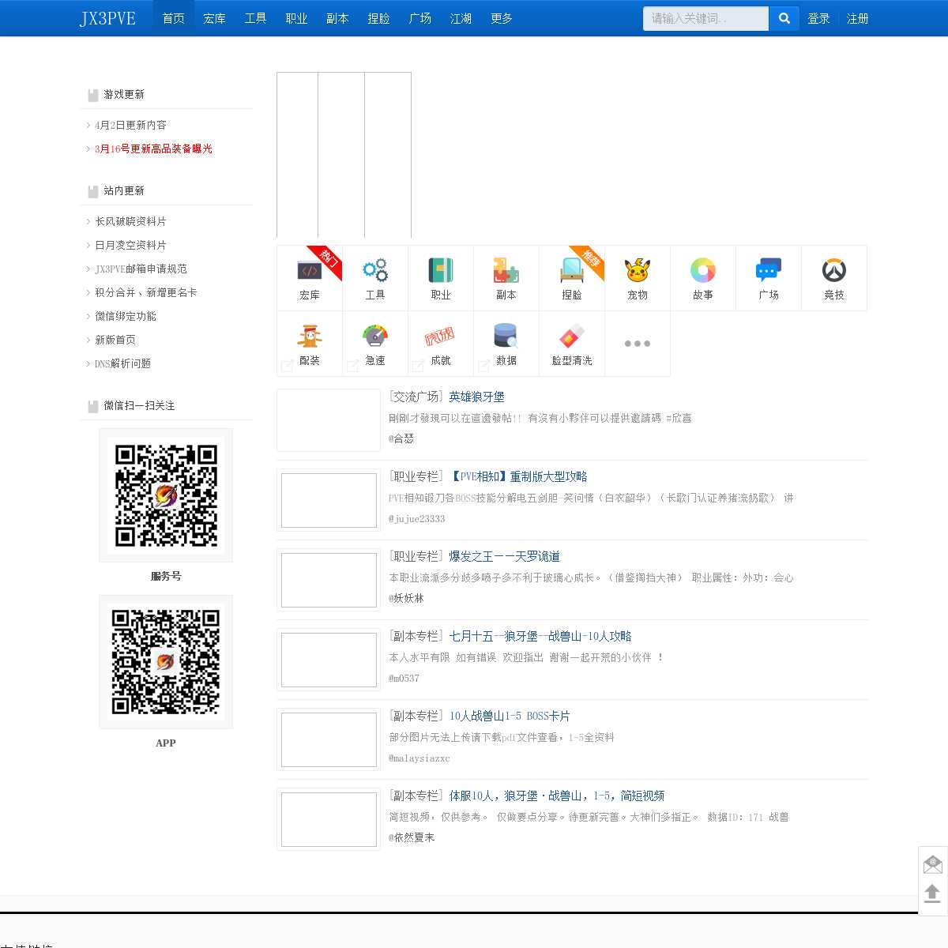Open the 急速 speedometer icon
The image size is (948, 948).
pos(375,337)
